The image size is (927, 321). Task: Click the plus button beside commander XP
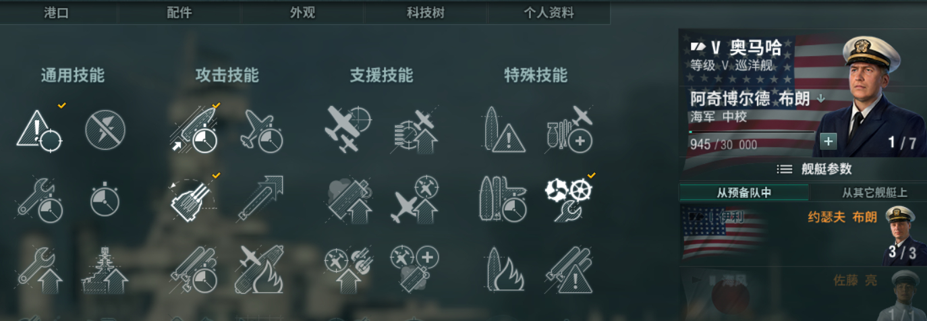pyautogui.click(x=828, y=142)
